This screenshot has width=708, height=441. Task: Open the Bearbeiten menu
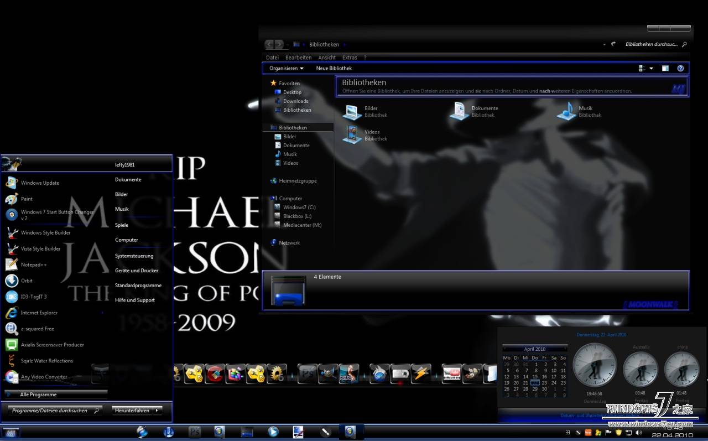298,58
